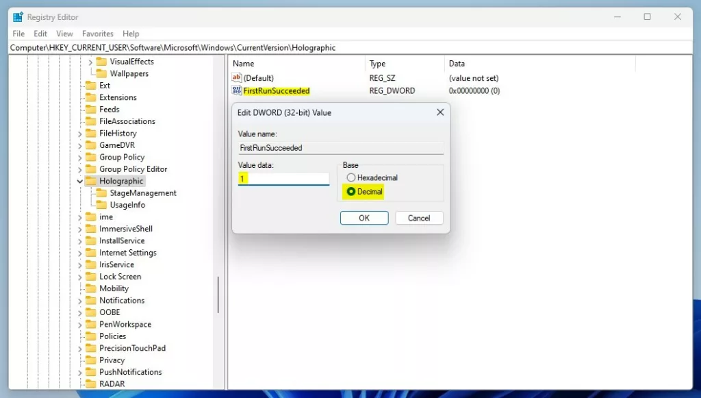
Task: Expand the Internet Settings key
Action: tap(80, 253)
